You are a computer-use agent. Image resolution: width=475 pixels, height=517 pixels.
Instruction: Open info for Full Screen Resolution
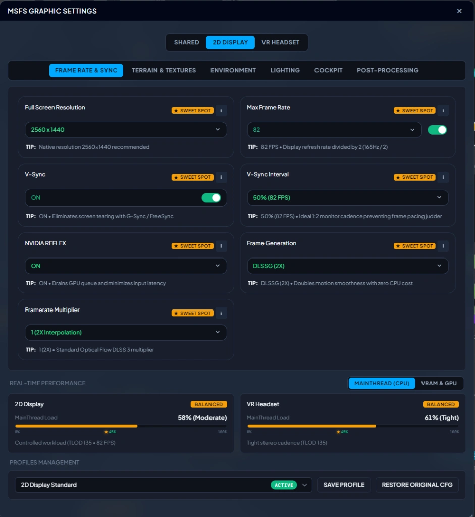[x=221, y=110]
